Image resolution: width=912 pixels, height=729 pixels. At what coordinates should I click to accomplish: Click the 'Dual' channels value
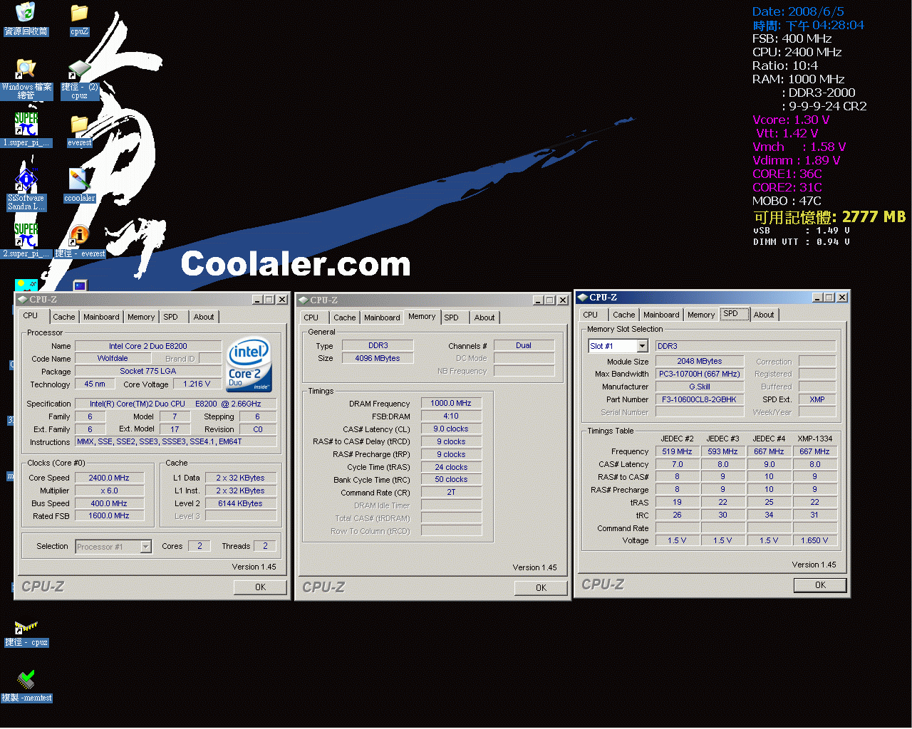[x=524, y=346]
